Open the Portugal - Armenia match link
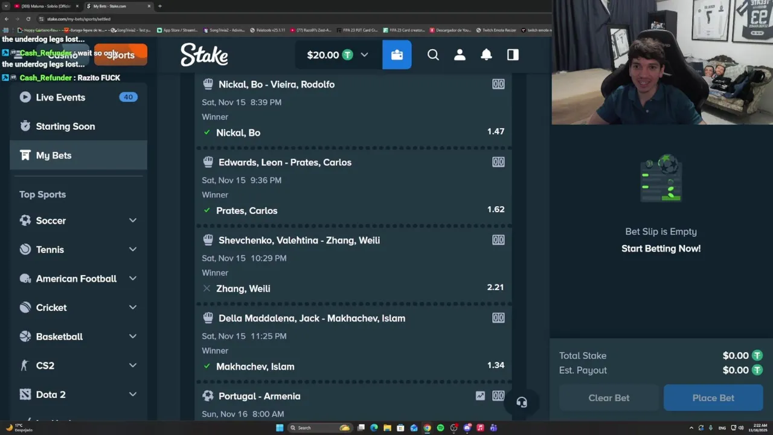Image resolution: width=773 pixels, height=435 pixels. pos(259,396)
